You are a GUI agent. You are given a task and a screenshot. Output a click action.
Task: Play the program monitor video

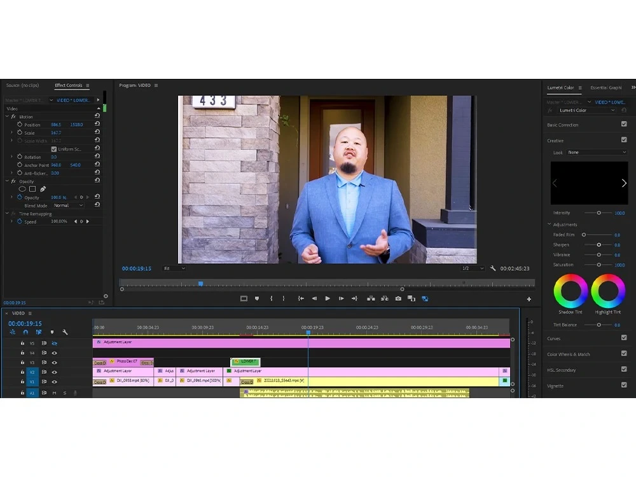coord(328,298)
